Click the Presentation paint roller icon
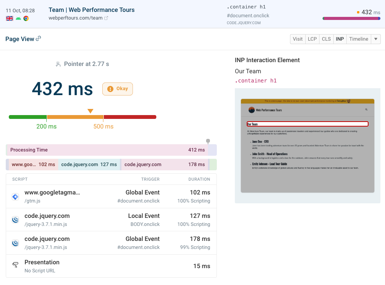Screen dimensions: 385x285 (x=15, y=265)
